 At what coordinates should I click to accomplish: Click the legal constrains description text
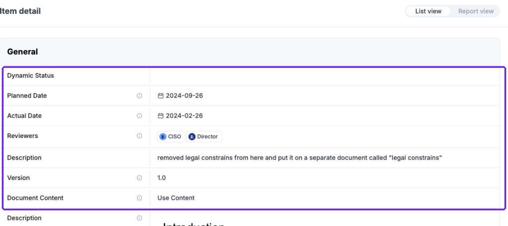pyautogui.click(x=300, y=158)
